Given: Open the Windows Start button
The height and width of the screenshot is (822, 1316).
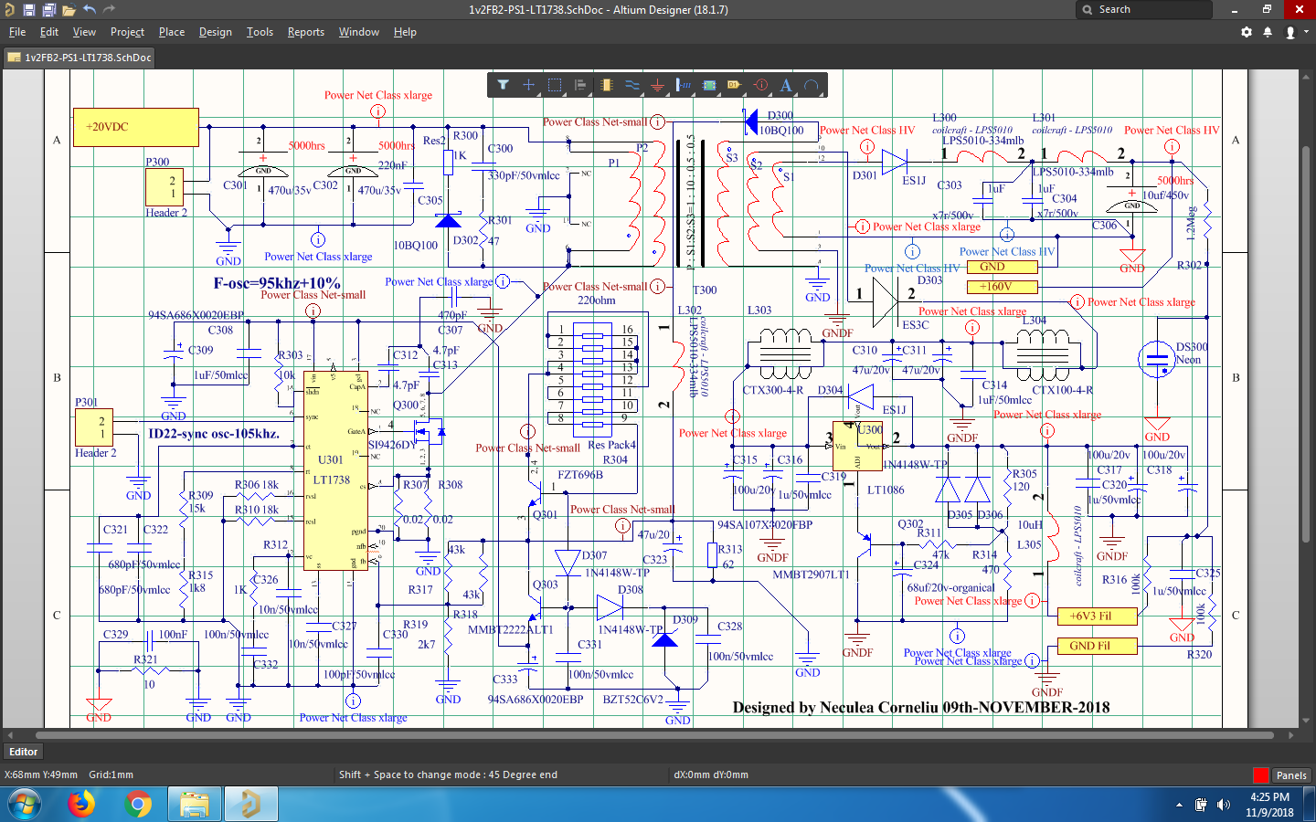Looking at the screenshot, I should pos(25,805).
